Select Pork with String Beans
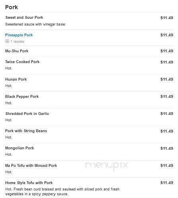 coord(26,131)
